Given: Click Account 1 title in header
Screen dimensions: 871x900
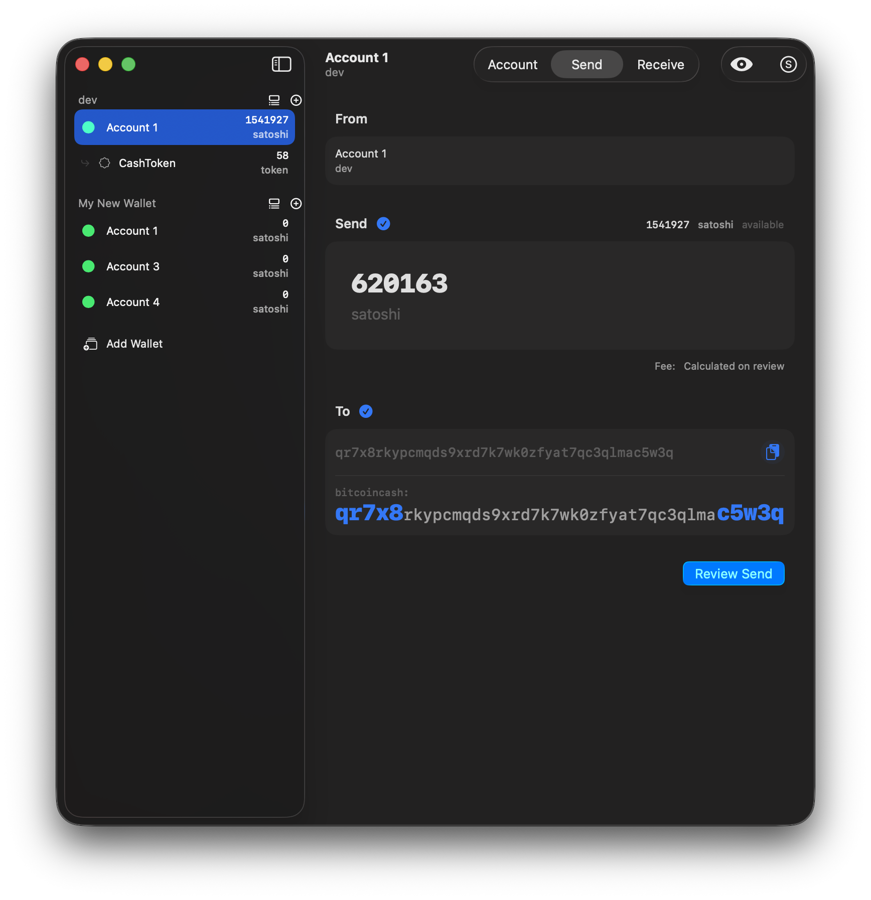Looking at the screenshot, I should [x=357, y=58].
